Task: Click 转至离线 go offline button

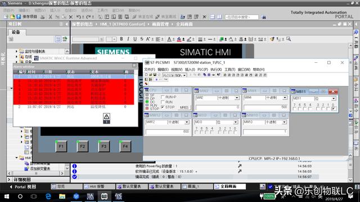Action: (166, 17)
